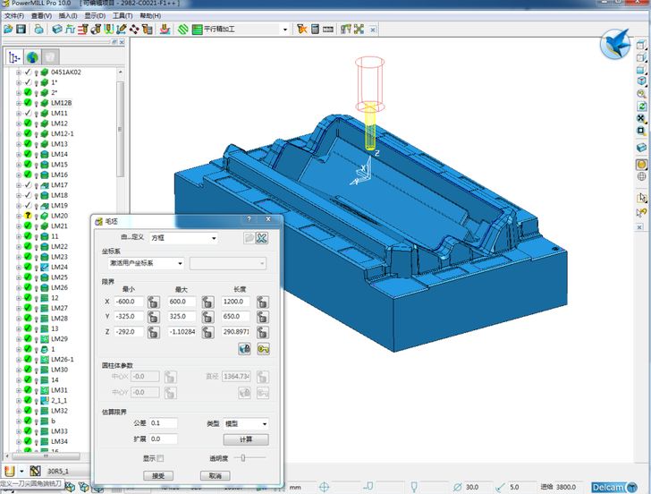The image size is (651, 494).
Task: Switch to the recycle bin tab
Action: (50, 57)
